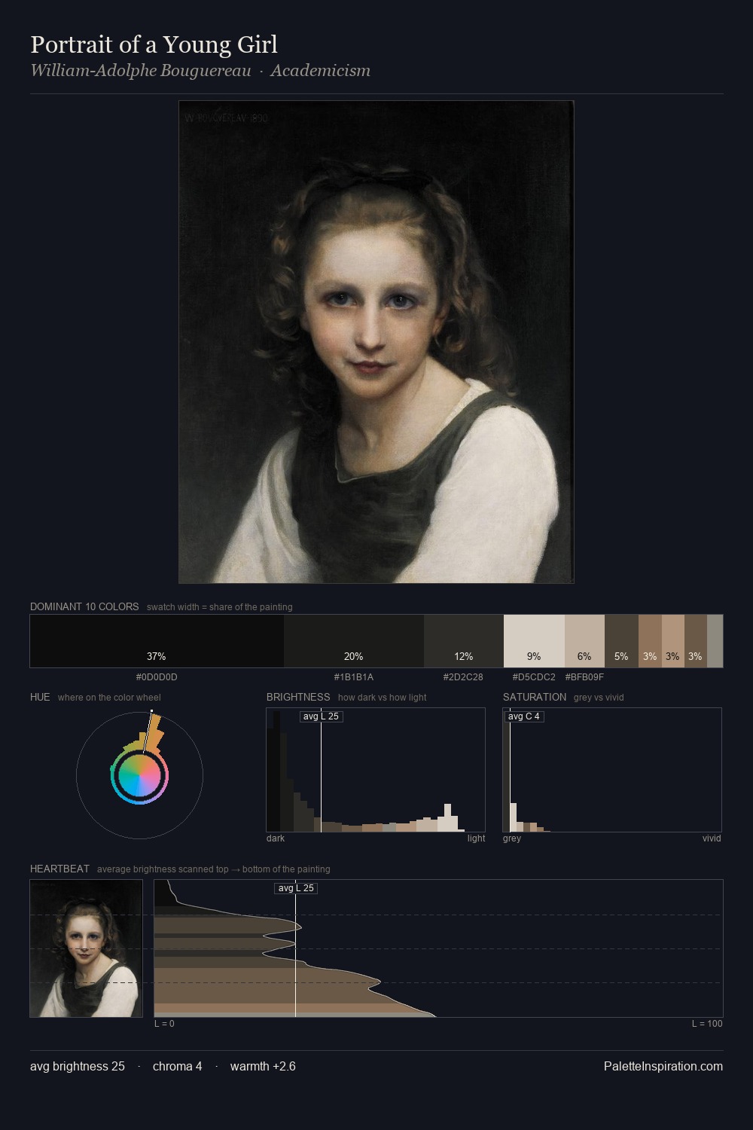Click the tall light bar in Brightness histogram
Screen dimensions: 753x1130
click(x=448, y=817)
